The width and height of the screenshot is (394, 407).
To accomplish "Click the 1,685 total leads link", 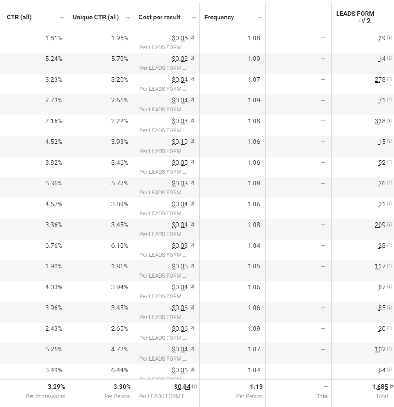I will tap(380, 387).
